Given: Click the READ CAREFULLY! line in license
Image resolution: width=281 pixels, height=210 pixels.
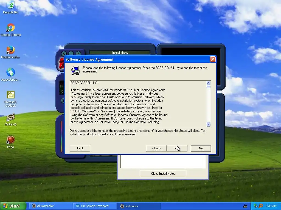Looking at the screenshot, I should [x=84, y=83].
